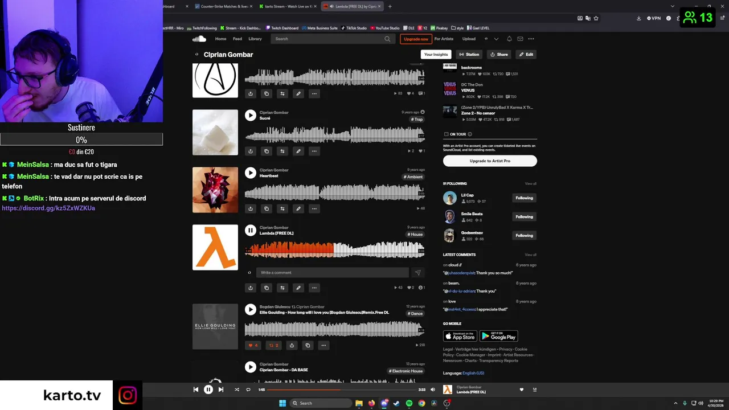Viewport: 729px width, 410px height.
Task: Click View all next to Latest Comments
Action: pos(530,255)
